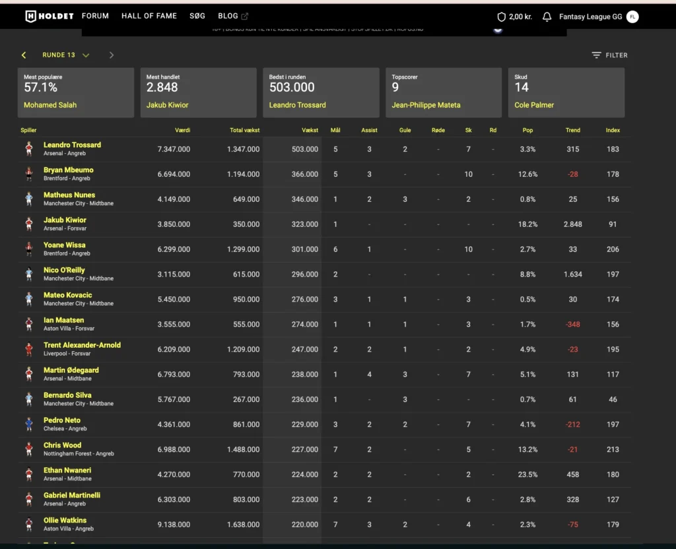Click Ollie Watkins' player figure icon

29,523
